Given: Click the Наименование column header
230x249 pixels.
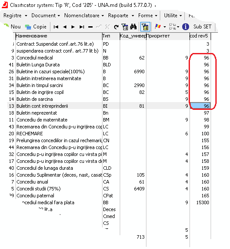Looking at the screenshot, I should click(59, 36).
